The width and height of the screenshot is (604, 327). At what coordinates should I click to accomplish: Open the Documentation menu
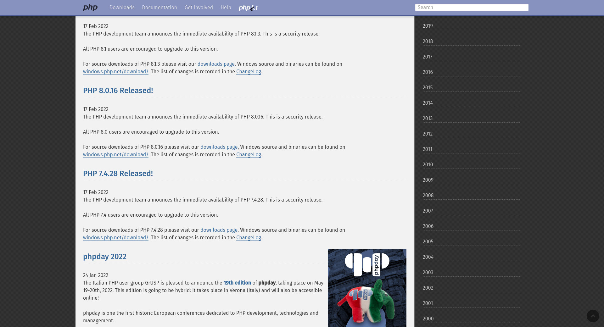tap(159, 8)
